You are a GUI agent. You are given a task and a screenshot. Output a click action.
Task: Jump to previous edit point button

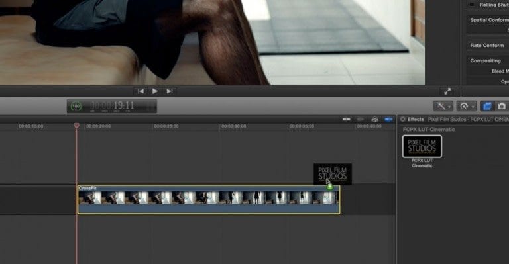click(x=141, y=91)
